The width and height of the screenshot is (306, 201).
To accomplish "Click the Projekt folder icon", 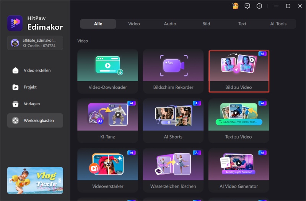I will coord(15,87).
